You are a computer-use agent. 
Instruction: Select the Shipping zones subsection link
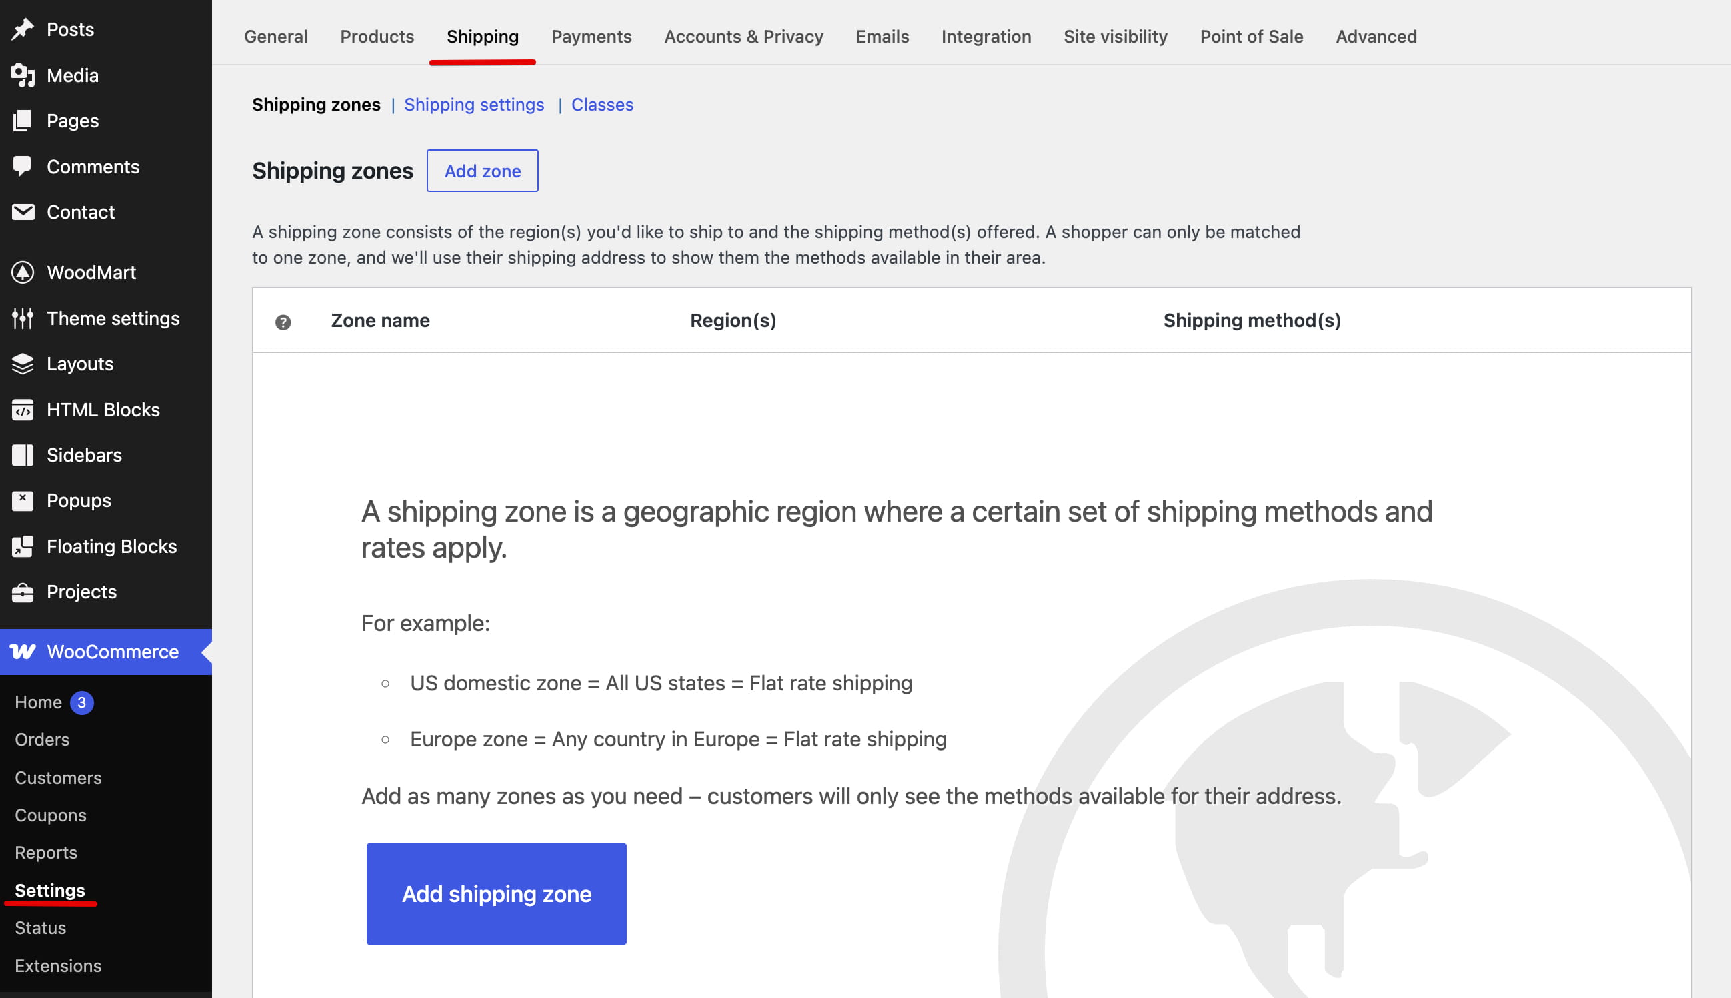coord(317,105)
